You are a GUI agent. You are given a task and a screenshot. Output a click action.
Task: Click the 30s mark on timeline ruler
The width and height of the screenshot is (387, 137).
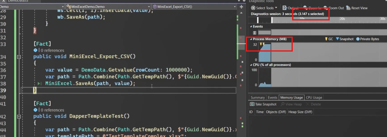(x=382, y=19)
